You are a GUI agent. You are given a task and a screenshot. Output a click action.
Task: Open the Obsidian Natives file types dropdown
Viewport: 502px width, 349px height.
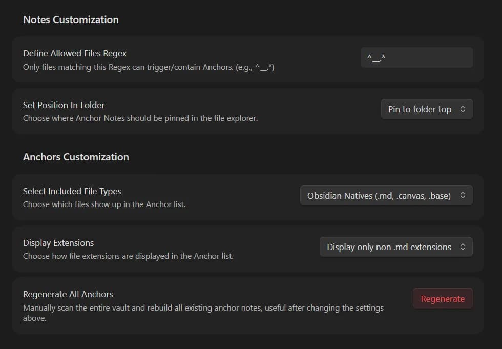[386, 195]
